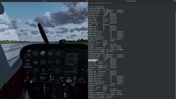
Task: Open the Terminal menu in the menu bar
Action: pyautogui.click(x=107, y=3)
